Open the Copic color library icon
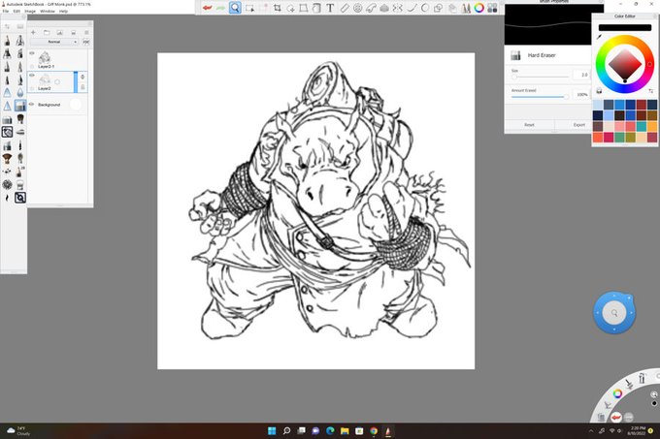This screenshot has width=660, height=439. pyautogui.click(x=492, y=8)
